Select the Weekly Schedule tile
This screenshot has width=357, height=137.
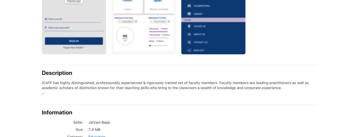coord(159,6)
